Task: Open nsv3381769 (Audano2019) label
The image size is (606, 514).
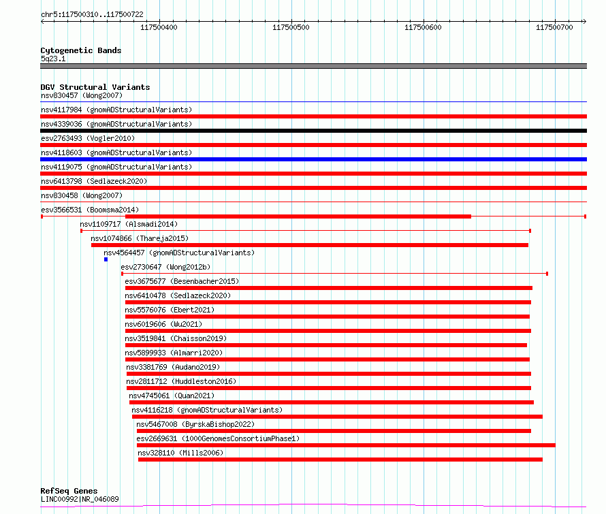Action: 173,367
